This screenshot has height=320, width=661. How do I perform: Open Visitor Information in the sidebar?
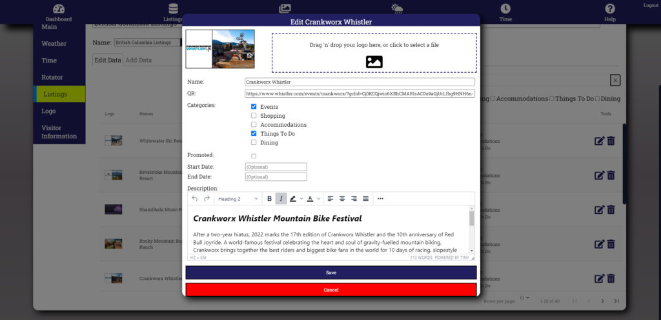pos(59,132)
